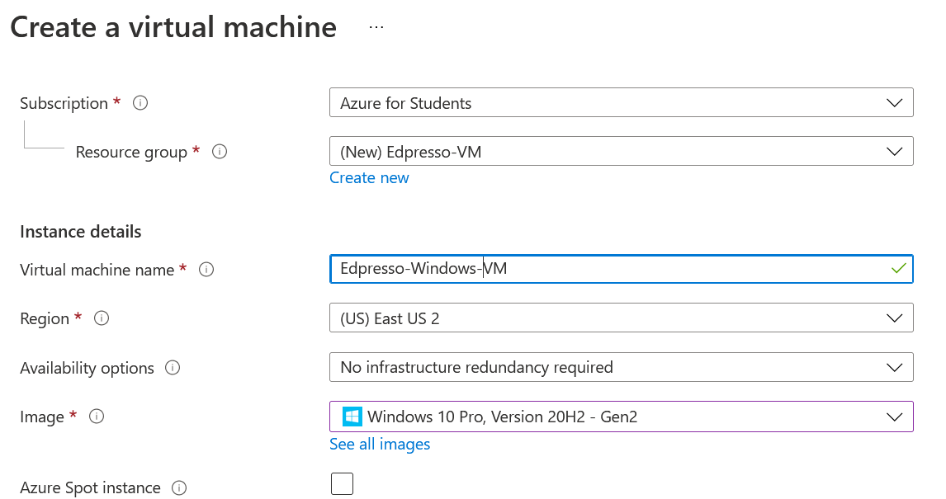
Task: Open the Subscription dropdown
Action: pyautogui.click(x=621, y=103)
